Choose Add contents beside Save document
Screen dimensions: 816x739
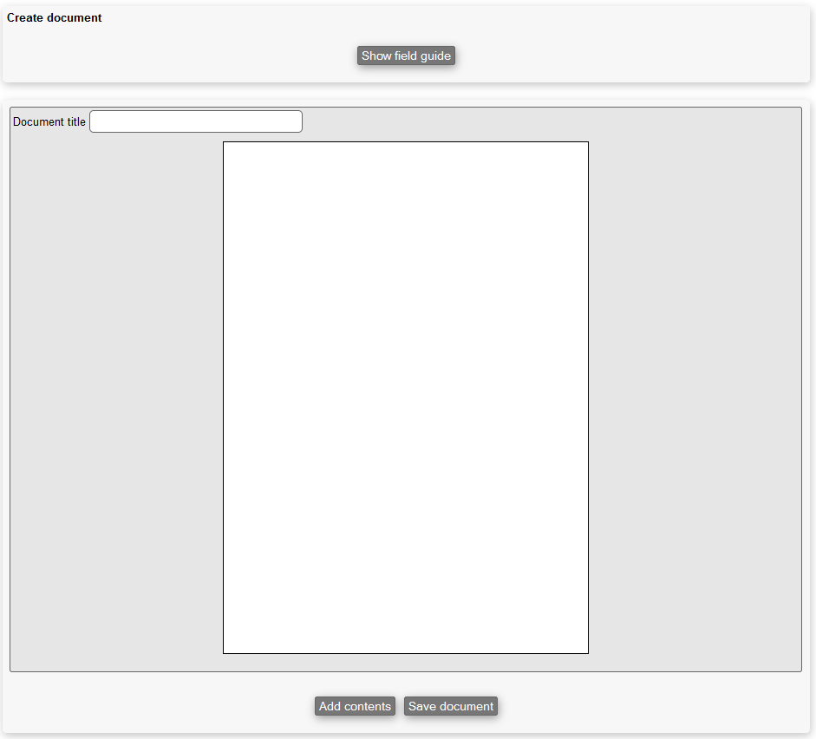[x=355, y=706]
